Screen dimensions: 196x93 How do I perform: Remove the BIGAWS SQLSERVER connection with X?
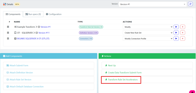point(183,39)
